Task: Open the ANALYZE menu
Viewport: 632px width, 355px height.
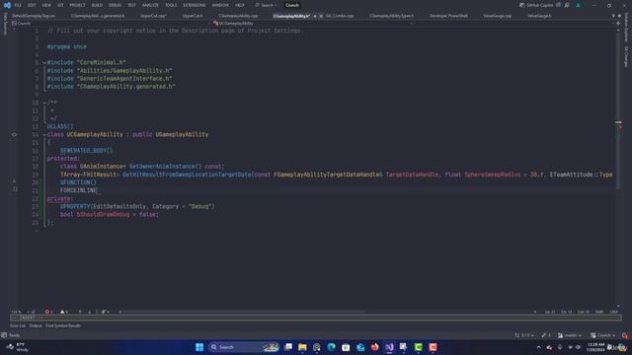Action: point(150,5)
